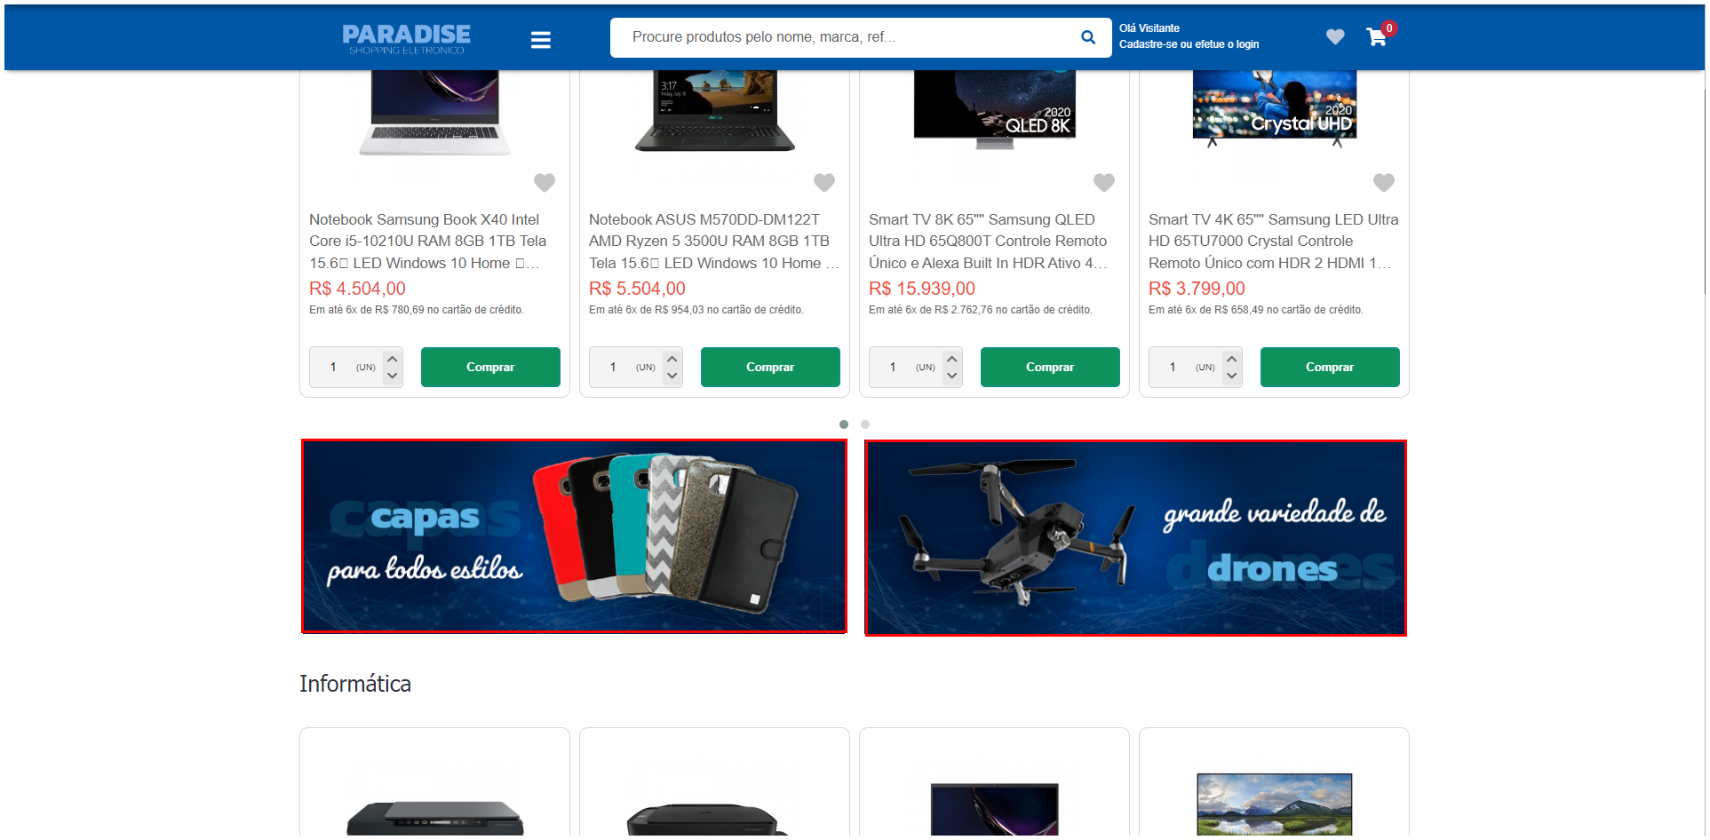Viewport: 1710px width, 840px height.
Task: Open the wishlist heart in header
Action: 1334,36
